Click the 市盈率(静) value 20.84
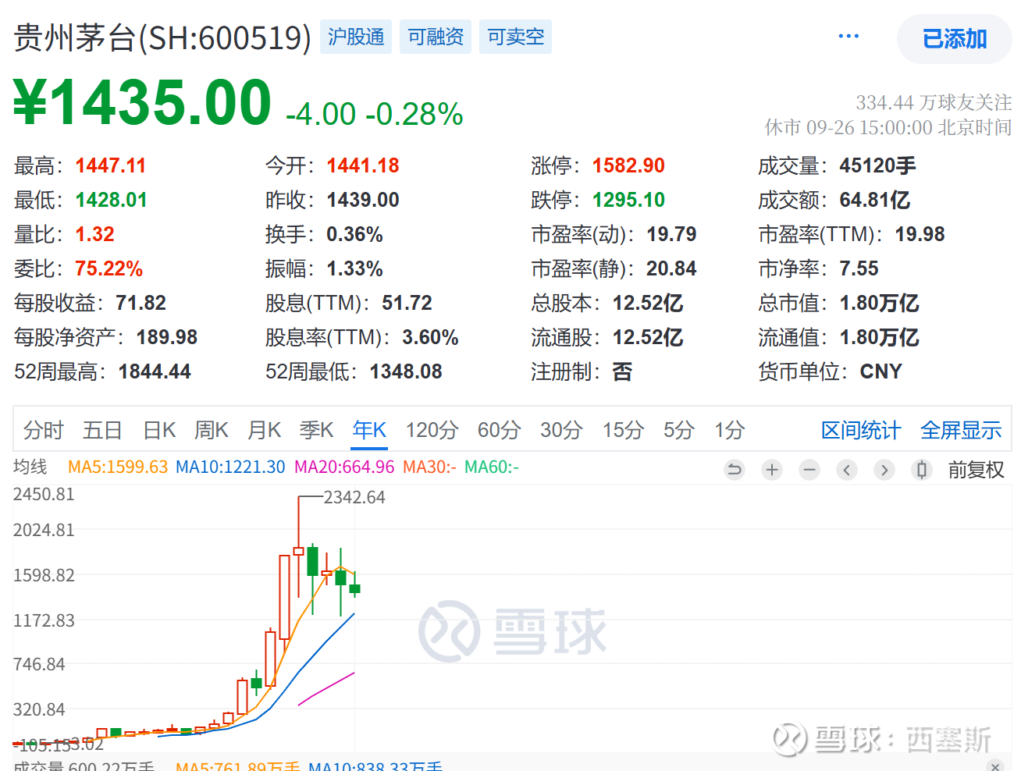 coord(671,268)
